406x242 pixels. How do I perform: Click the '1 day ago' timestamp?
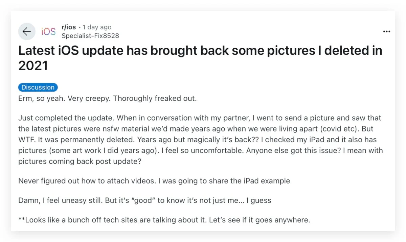[97, 27]
